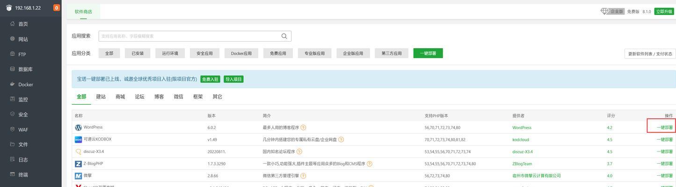Filter apps by 运行环境
Screen dimensions: 676x187
[170, 53]
